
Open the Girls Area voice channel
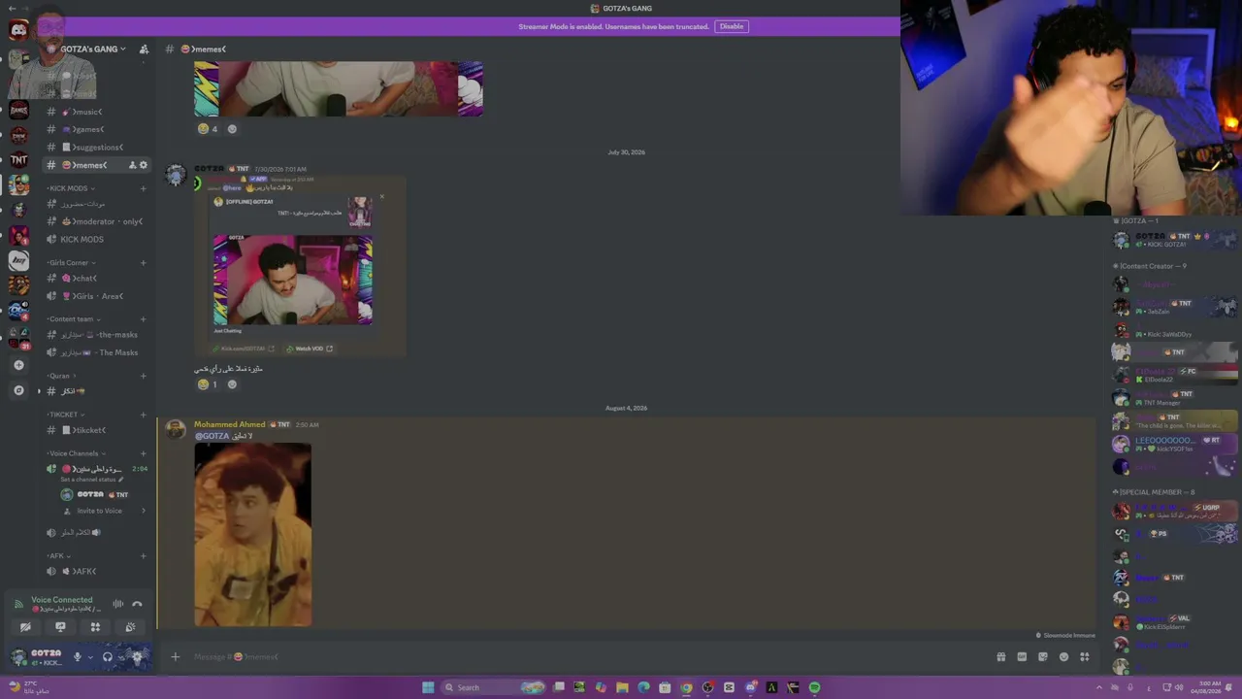[97, 296]
